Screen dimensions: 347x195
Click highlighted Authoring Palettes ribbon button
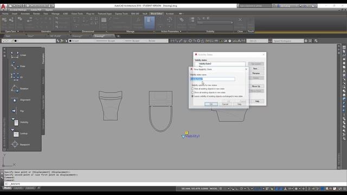coord(150,23)
